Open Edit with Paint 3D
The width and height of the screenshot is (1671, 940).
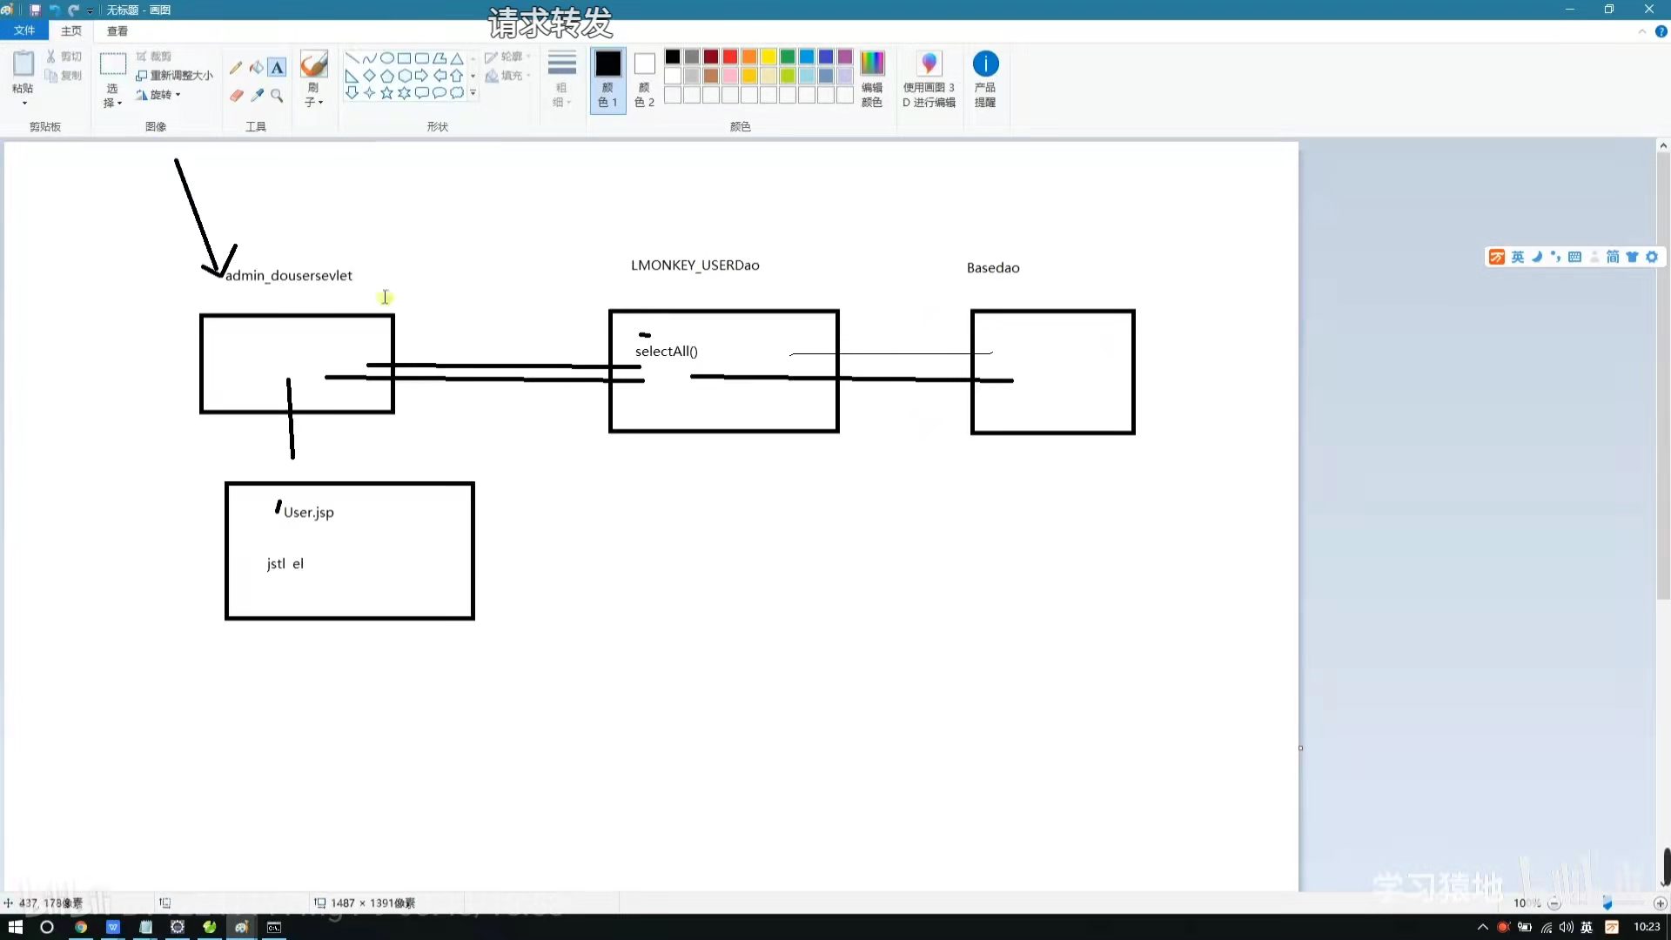(x=929, y=78)
